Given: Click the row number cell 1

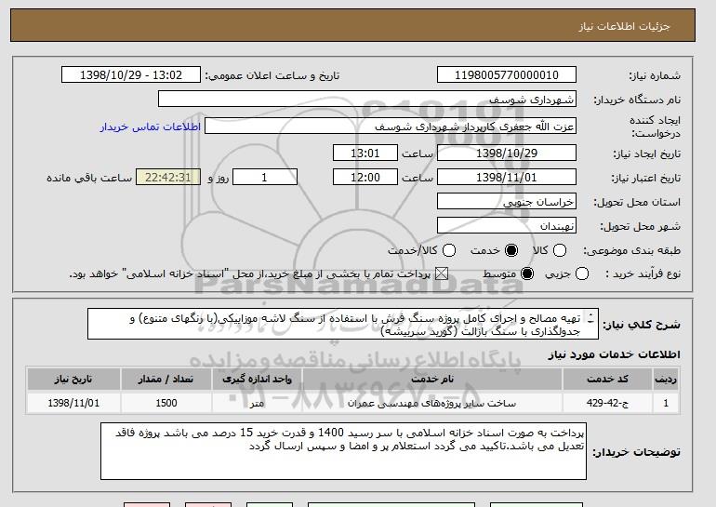Looking at the screenshot, I should click(666, 404).
